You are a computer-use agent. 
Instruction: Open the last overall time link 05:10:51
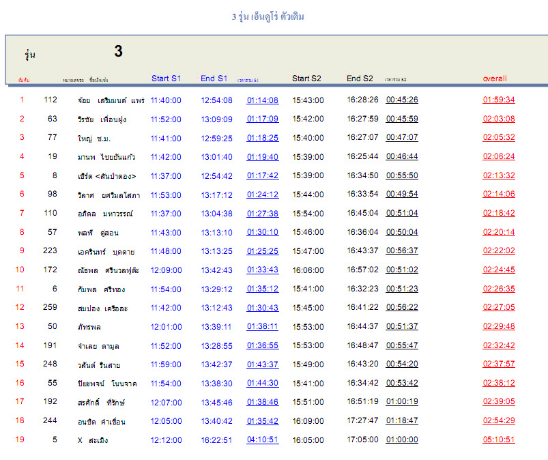498,440
